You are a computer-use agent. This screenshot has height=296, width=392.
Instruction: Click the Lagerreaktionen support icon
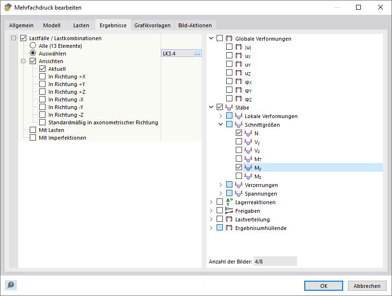click(x=229, y=202)
